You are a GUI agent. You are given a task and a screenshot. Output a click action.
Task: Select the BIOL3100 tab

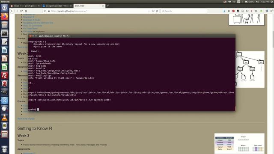(89, 6)
